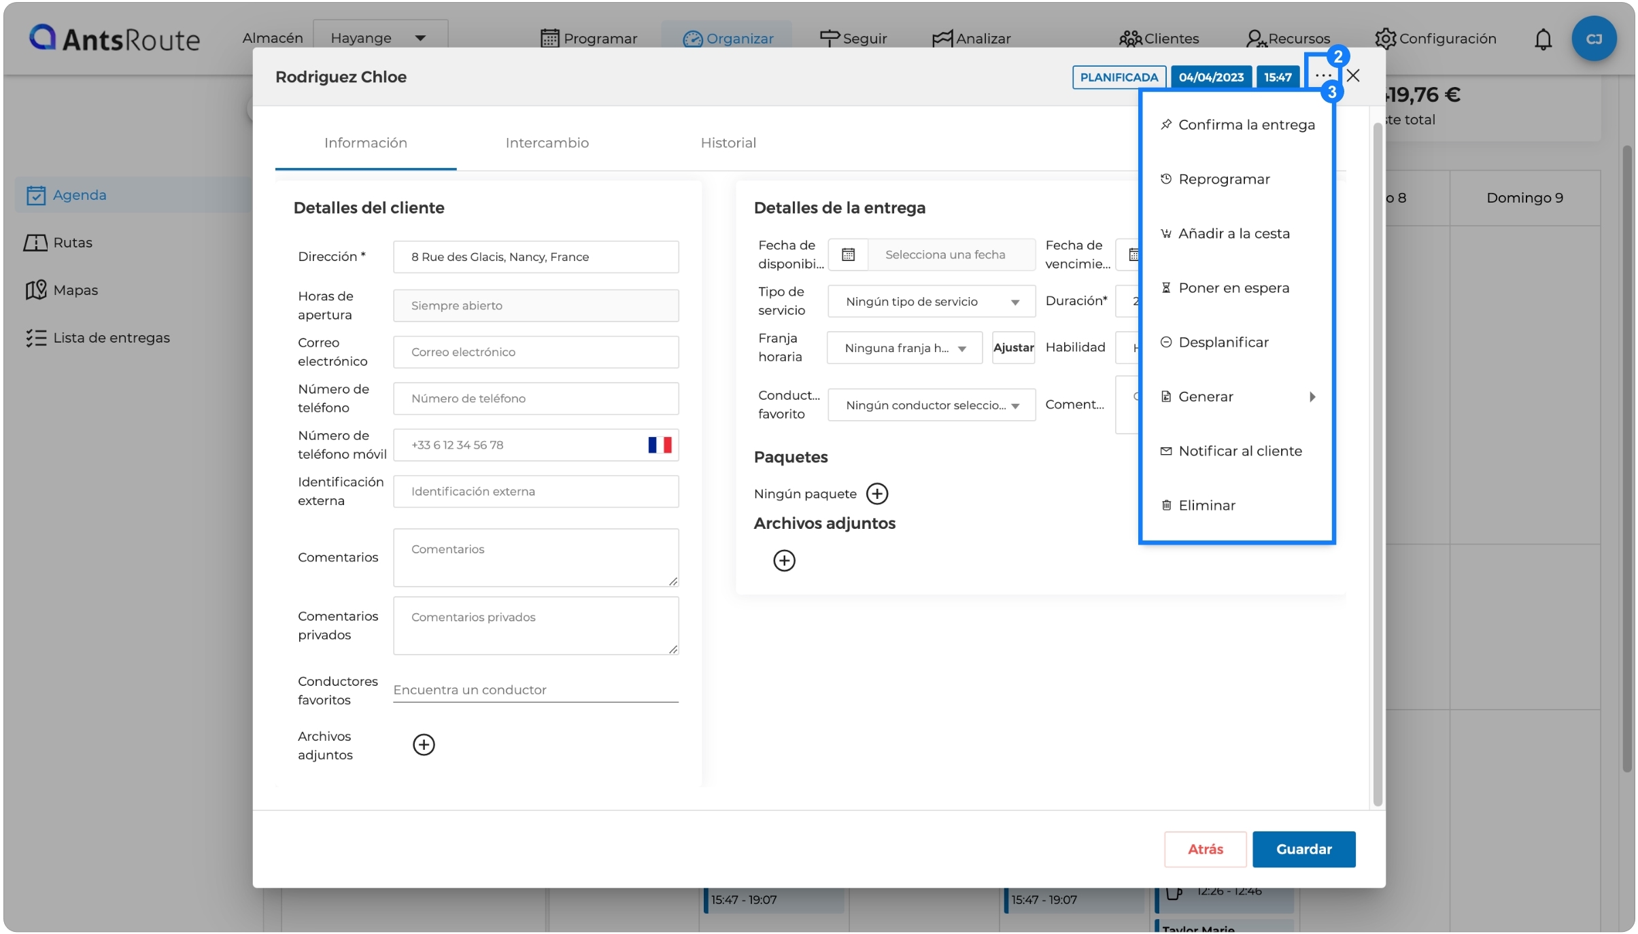Open the CJ user avatar menu
The width and height of the screenshot is (1638, 934).
[x=1594, y=39]
